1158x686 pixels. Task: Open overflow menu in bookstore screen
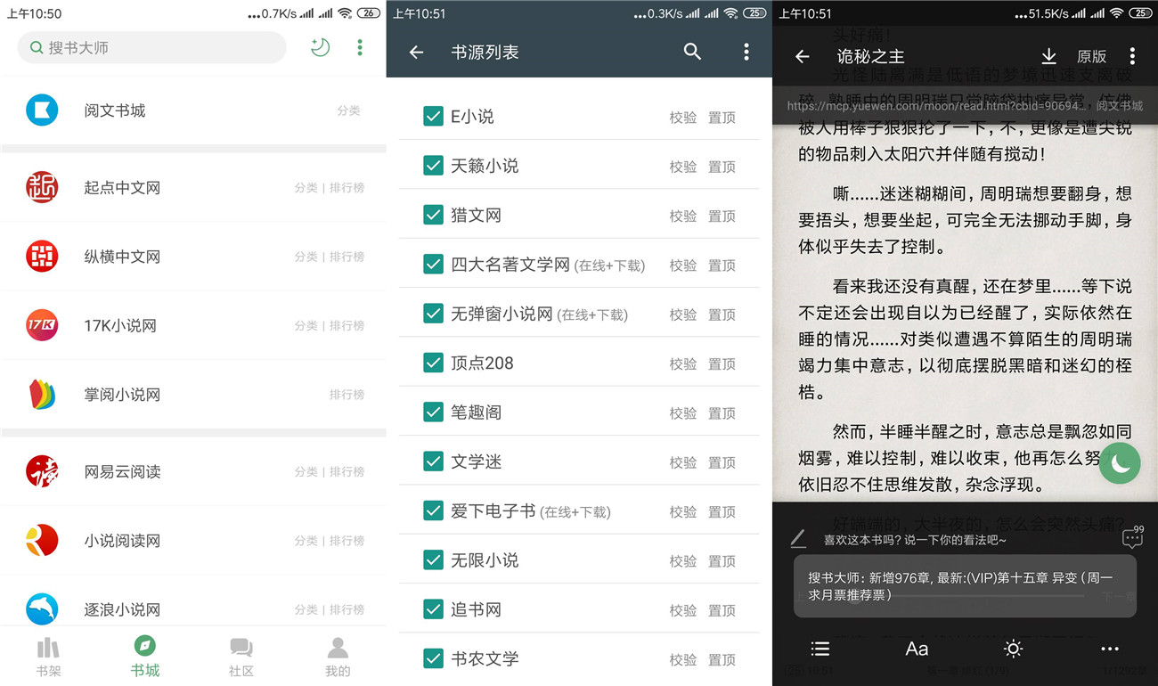pos(360,47)
